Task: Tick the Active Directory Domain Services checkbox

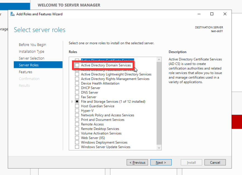Action: tap(77, 65)
